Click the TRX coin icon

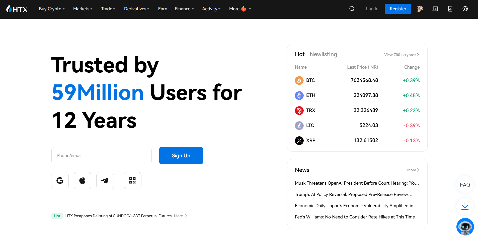(299, 110)
